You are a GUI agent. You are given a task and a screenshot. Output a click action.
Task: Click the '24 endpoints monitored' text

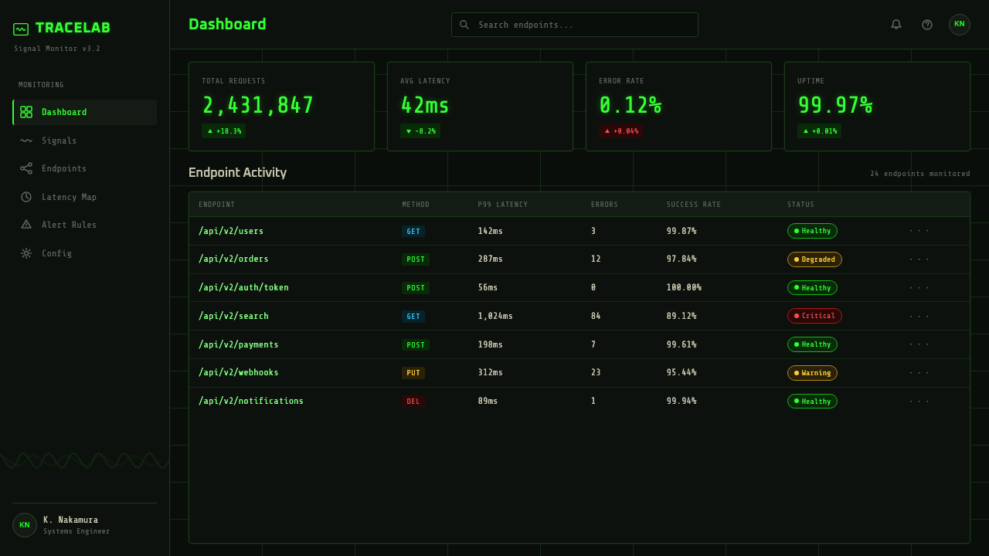pyautogui.click(x=920, y=174)
